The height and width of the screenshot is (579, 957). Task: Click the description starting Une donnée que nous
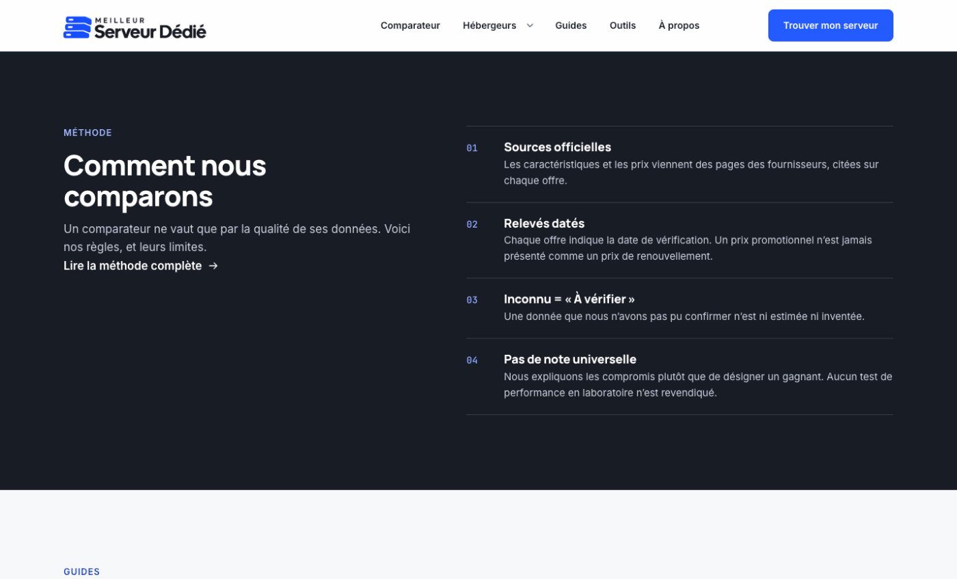(x=684, y=317)
